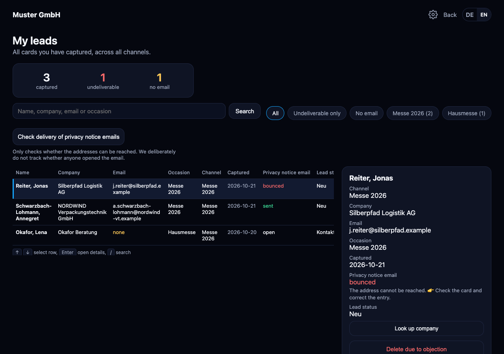Click the 3 captured statistic
This screenshot has height=354, width=504.
click(x=46, y=81)
